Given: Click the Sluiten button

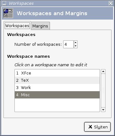Looking at the screenshot, I should tap(97, 127).
